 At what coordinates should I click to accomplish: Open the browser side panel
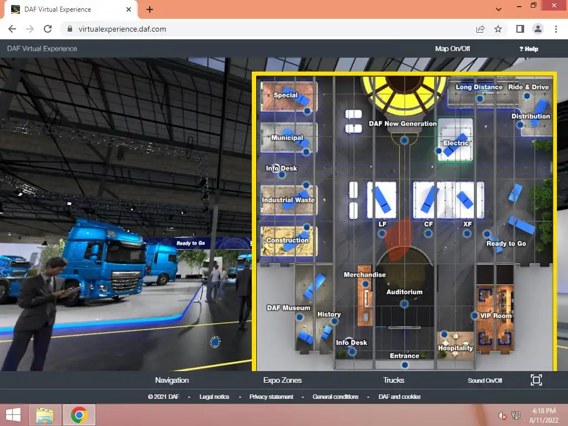520,29
